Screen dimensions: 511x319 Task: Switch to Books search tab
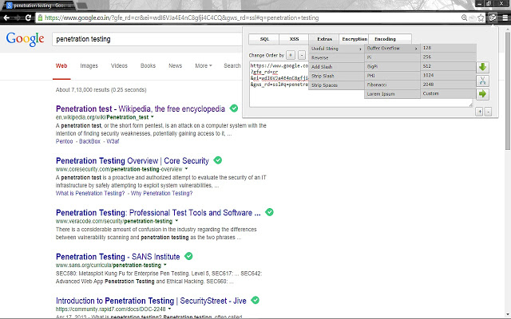pyautogui.click(x=148, y=65)
